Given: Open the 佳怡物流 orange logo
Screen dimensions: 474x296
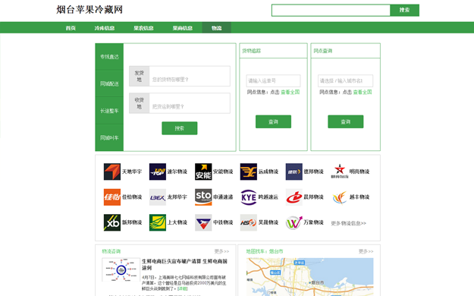Looking at the screenshot, I should coord(112,197).
